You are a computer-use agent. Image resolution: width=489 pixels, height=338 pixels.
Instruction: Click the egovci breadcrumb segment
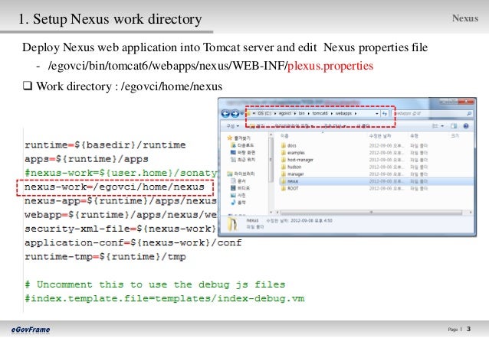point(284,113)
